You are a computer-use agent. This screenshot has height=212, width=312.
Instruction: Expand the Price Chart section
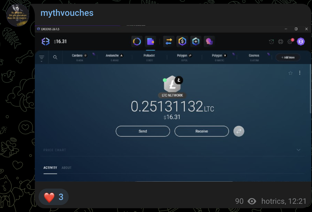click(x=298, y=150)
